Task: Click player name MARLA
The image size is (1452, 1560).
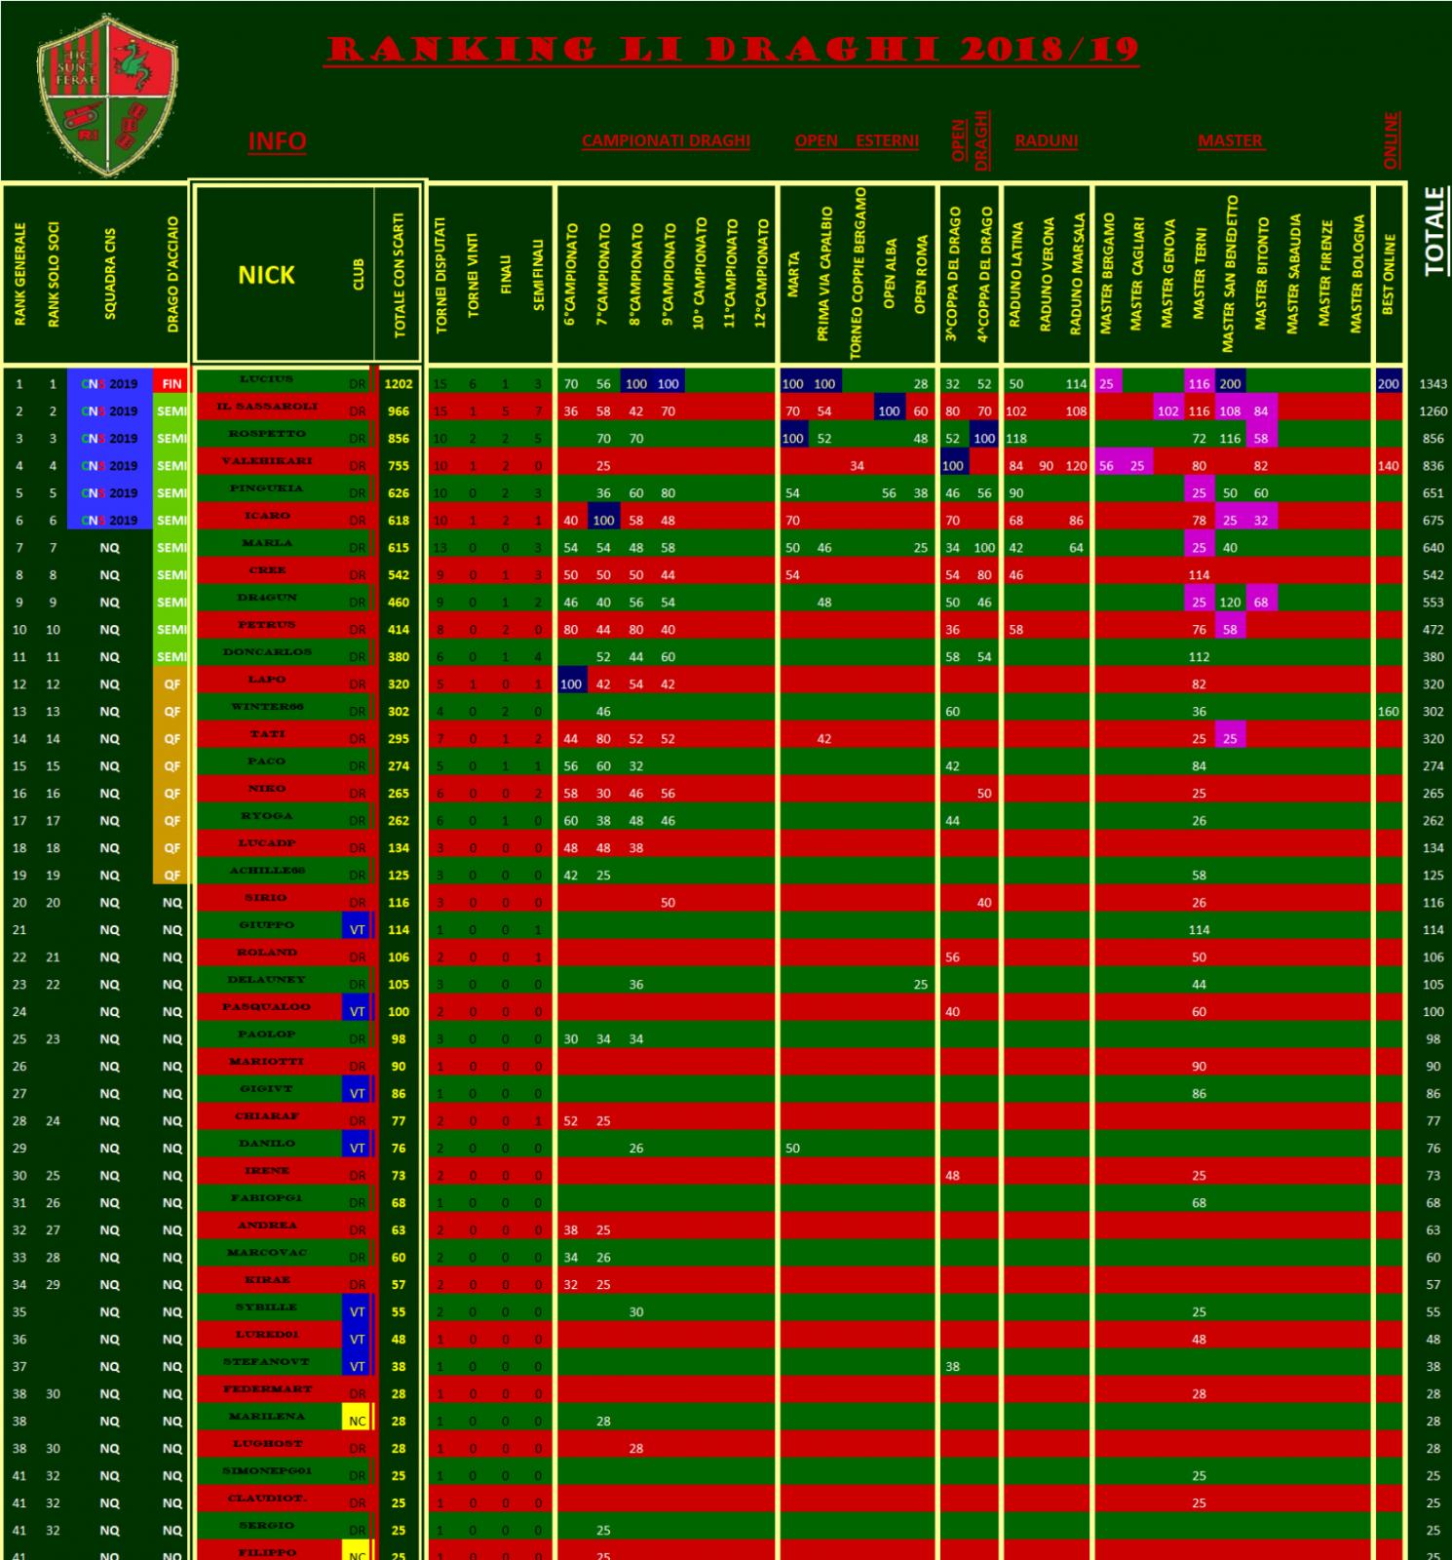Action: 266,543
